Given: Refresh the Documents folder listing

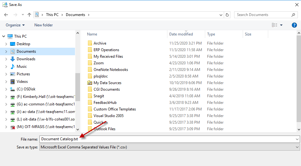Looking at the screenshot, I should point(227,15).
